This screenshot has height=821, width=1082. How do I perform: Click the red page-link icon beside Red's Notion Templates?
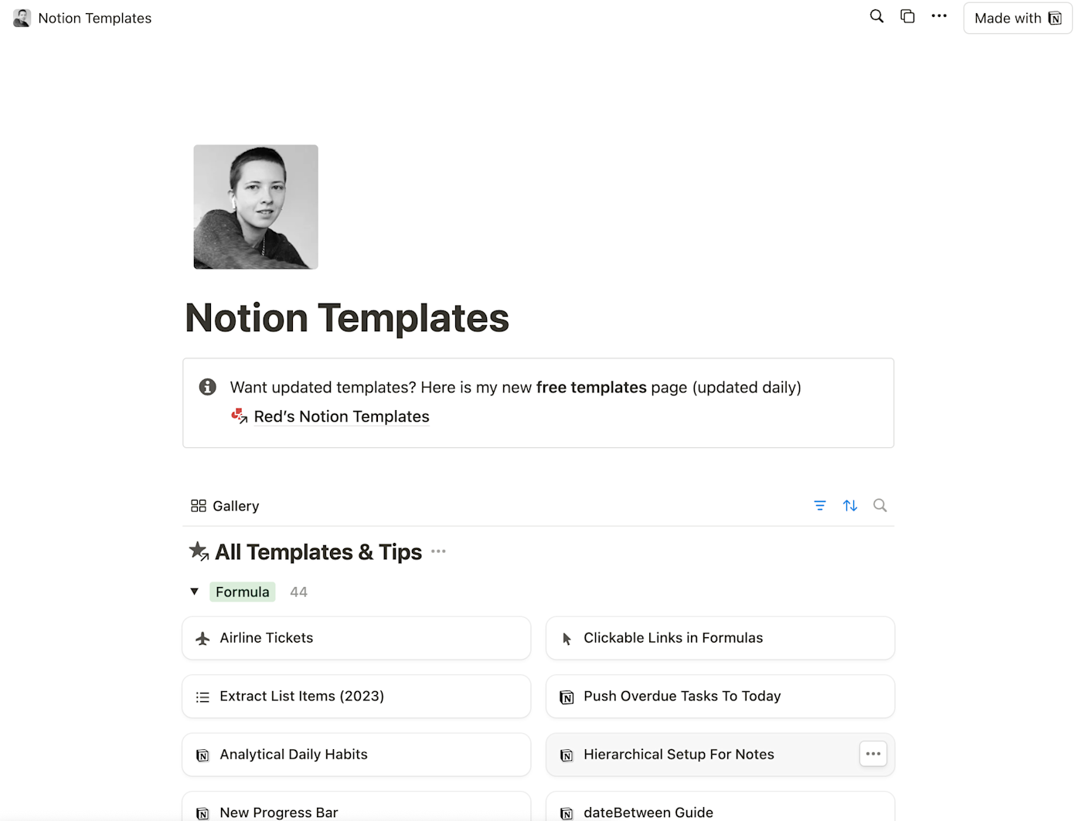point(240,416)
